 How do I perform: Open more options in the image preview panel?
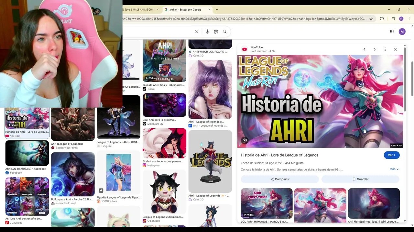tap(385, 49)
